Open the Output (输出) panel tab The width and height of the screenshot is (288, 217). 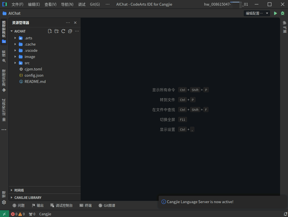pyautogui.click(x=38, y=205)
